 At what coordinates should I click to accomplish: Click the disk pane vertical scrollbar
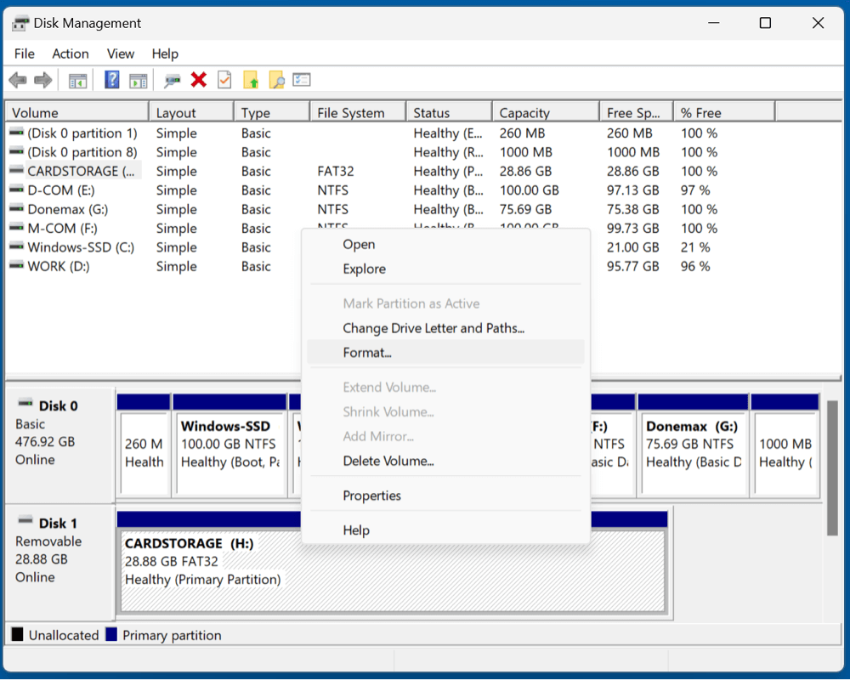point(832,467)
